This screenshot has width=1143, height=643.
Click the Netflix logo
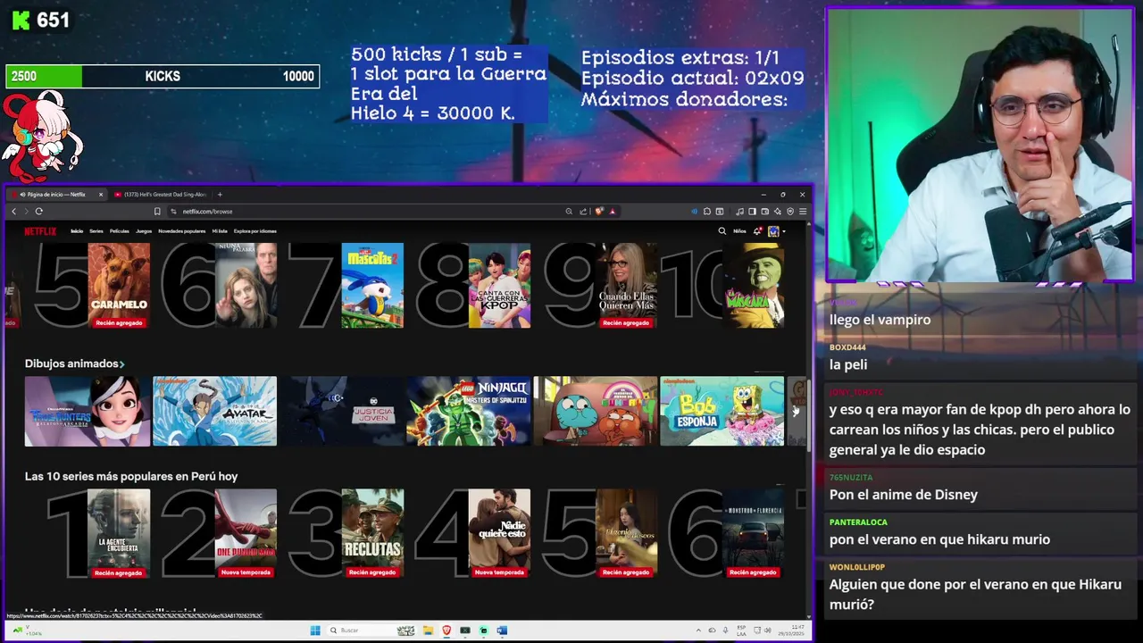[40, 231]
